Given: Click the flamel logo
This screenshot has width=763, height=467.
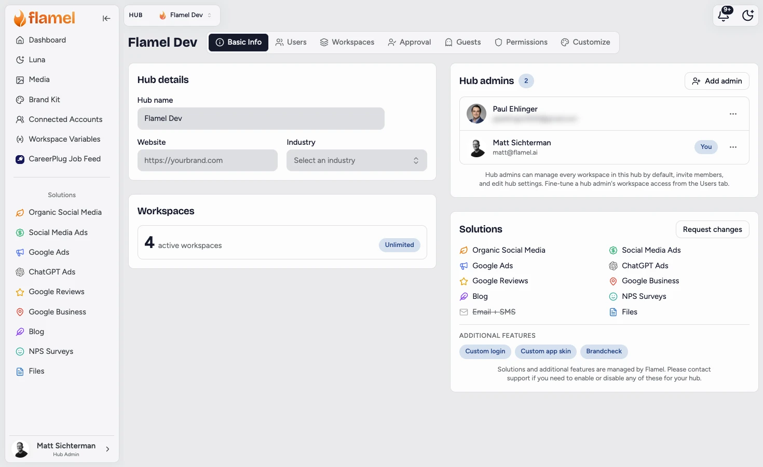Looking at the screenshot, I should pyautogui.click(x=45, y=18).
